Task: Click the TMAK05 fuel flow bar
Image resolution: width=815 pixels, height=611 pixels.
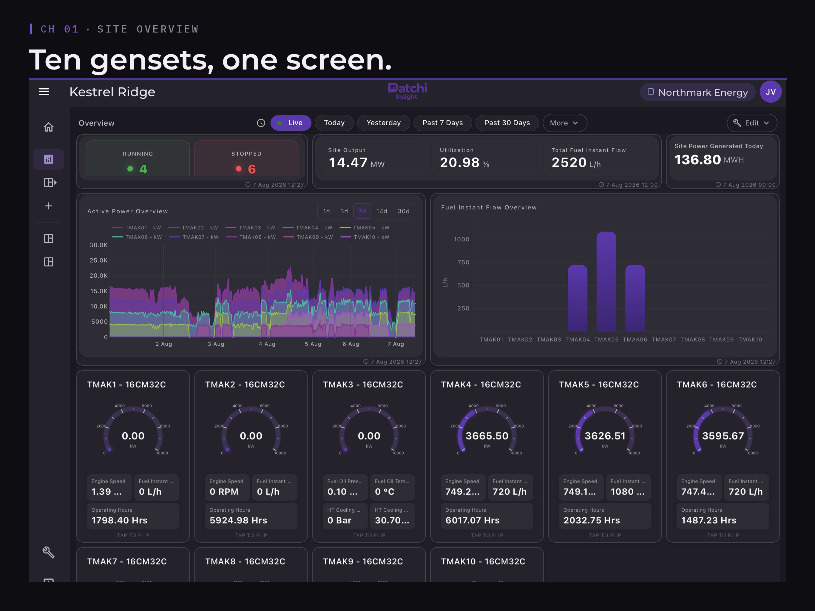Action: 606,282
